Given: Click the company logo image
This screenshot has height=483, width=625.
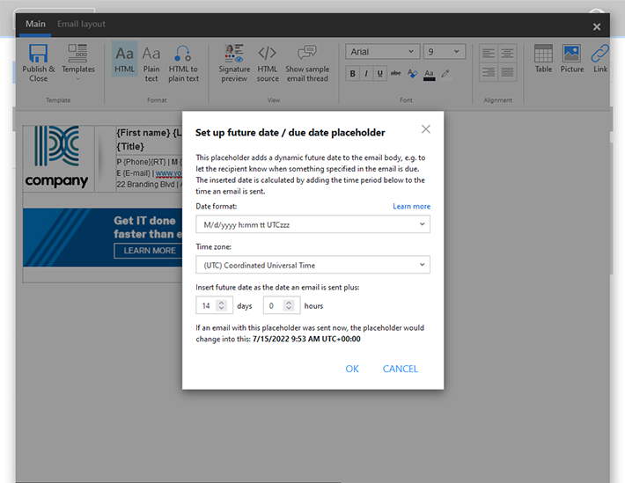Looking at the screenshot, I should (x=56, y=157).
